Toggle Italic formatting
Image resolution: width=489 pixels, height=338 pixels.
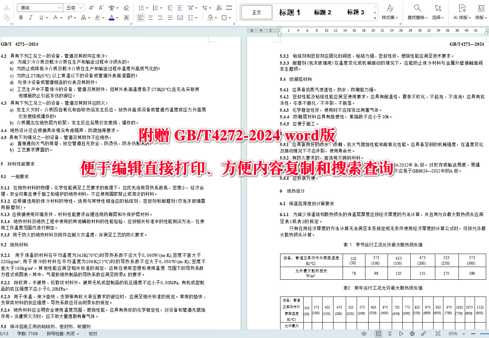point(31,18)
